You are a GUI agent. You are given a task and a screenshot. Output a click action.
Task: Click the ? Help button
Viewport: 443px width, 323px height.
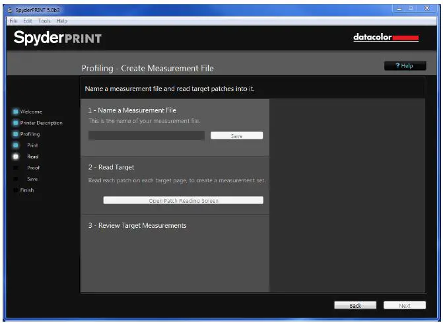(x=405, y=66)
